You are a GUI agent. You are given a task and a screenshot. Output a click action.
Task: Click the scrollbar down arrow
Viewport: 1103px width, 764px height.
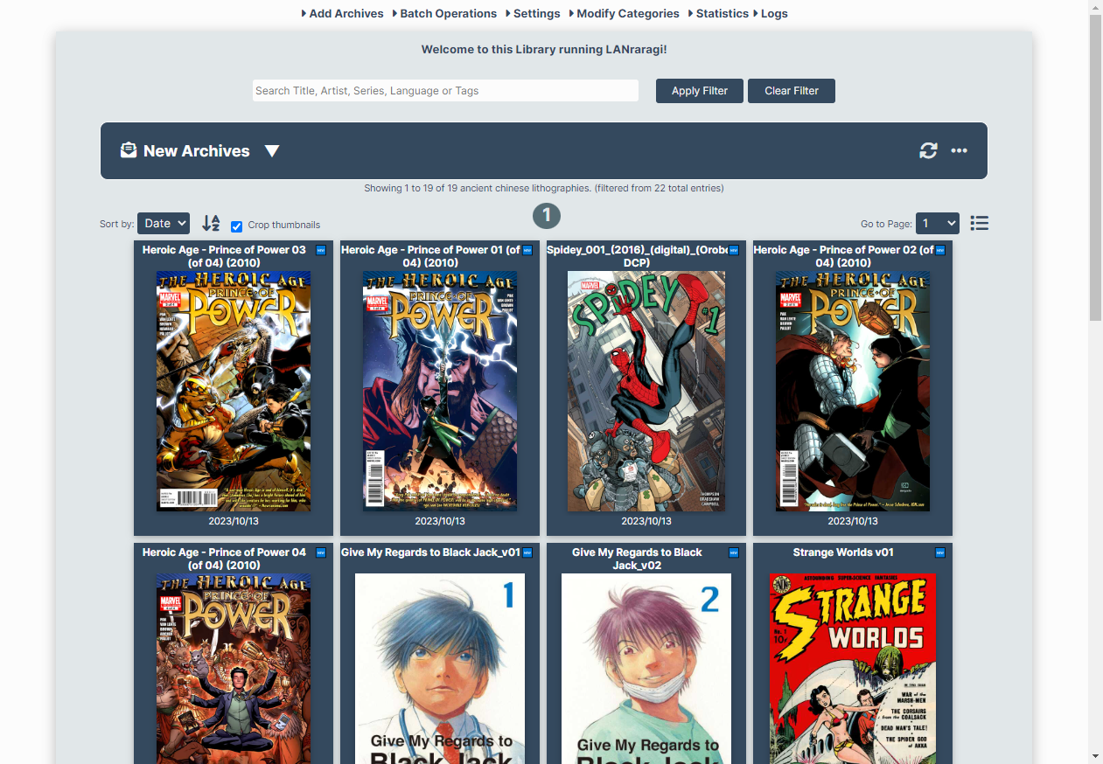point(1095,756)
